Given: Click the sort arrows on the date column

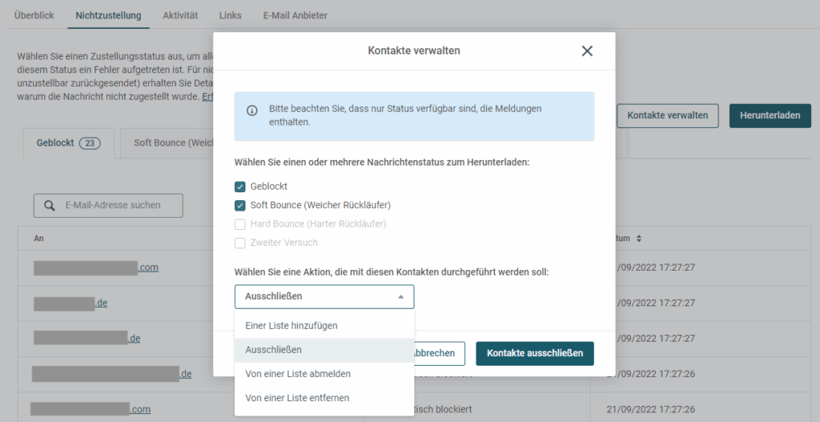Looking at the screenshot, I should point(639,239).
